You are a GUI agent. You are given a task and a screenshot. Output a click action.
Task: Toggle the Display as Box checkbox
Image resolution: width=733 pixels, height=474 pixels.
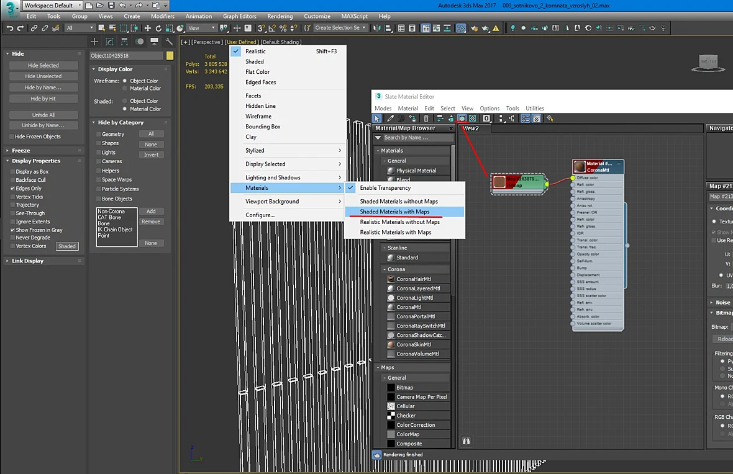pyautogui.click(x=12, y=171)
